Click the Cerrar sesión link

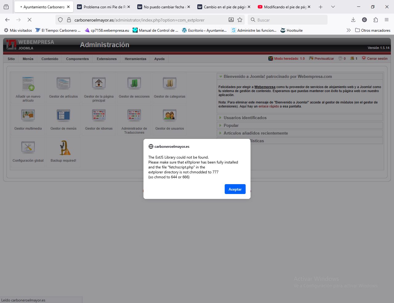(377, 59)
